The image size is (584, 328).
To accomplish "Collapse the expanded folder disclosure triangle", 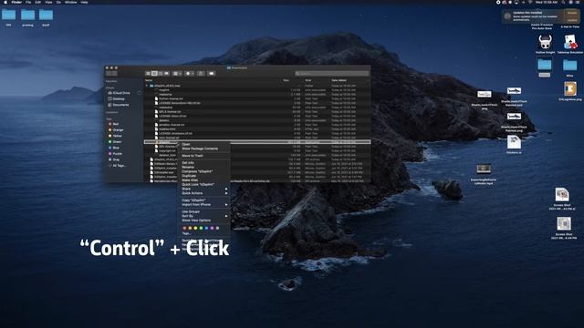I will [147, 86].
